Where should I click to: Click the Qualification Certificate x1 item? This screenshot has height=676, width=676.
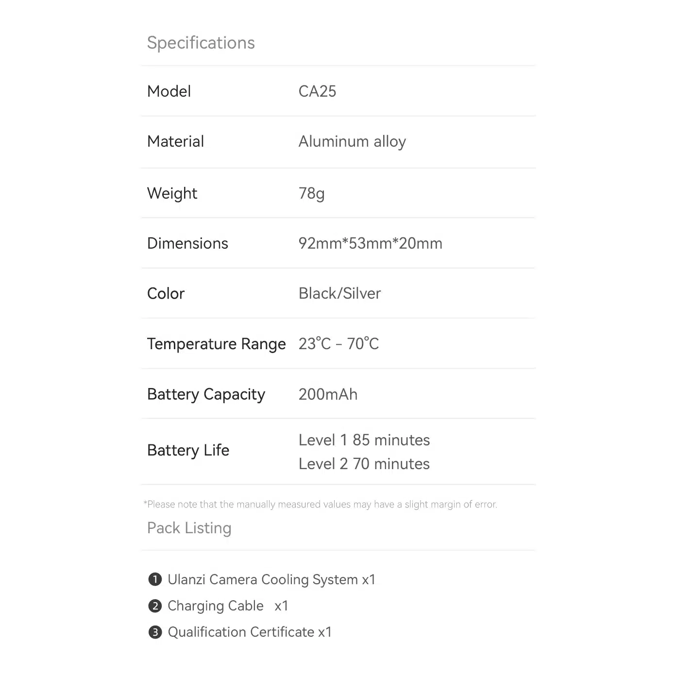250,632
